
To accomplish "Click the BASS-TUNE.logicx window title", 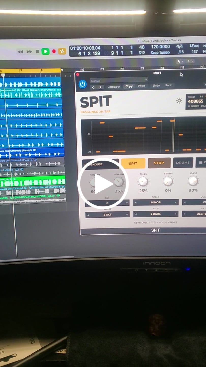I will click(161, 40).
